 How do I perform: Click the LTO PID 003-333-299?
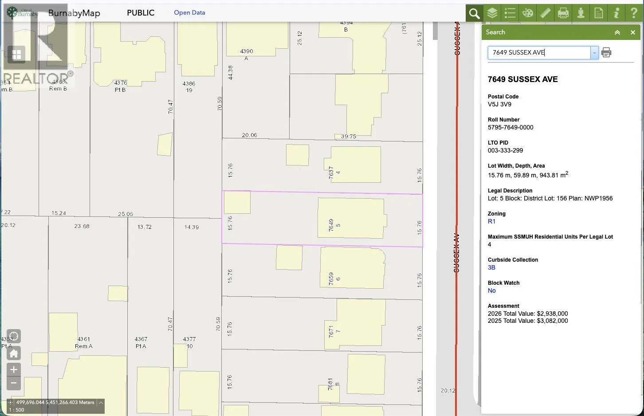[x=505, y=150]
